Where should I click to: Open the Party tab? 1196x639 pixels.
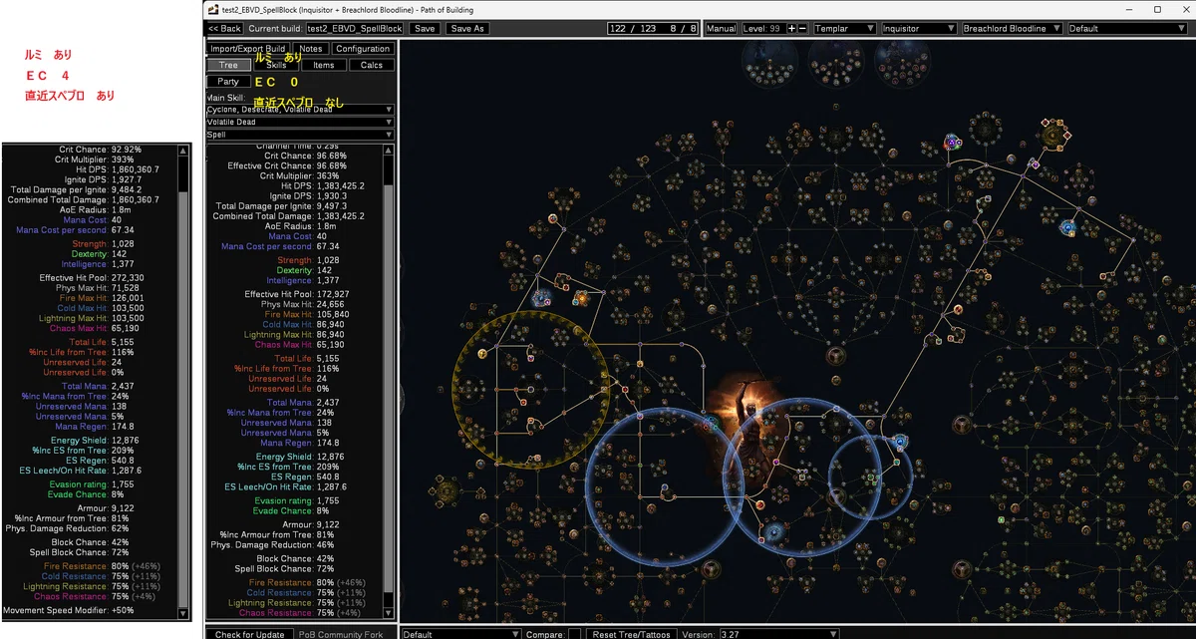point(228,81)
